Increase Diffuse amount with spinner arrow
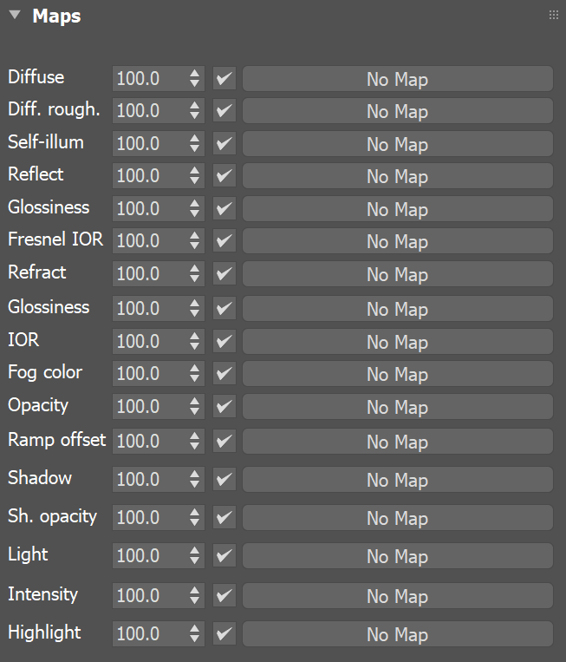The image size is (566, 662). click(x=194, y=74)
